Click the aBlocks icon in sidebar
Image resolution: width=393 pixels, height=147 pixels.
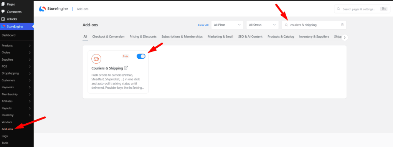point(3,19)
